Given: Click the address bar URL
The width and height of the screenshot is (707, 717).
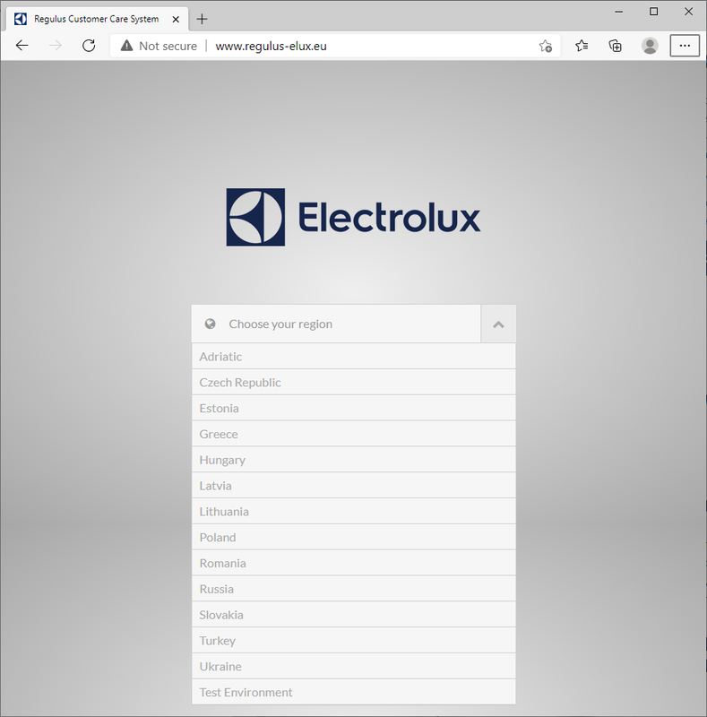Looking at the screenshot, I should pos(271,47).
